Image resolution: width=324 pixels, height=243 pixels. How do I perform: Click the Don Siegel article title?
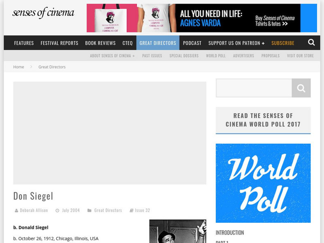tap(33, 196)
